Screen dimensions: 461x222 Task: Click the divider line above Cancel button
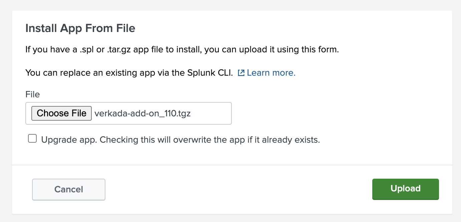[232, 165]
